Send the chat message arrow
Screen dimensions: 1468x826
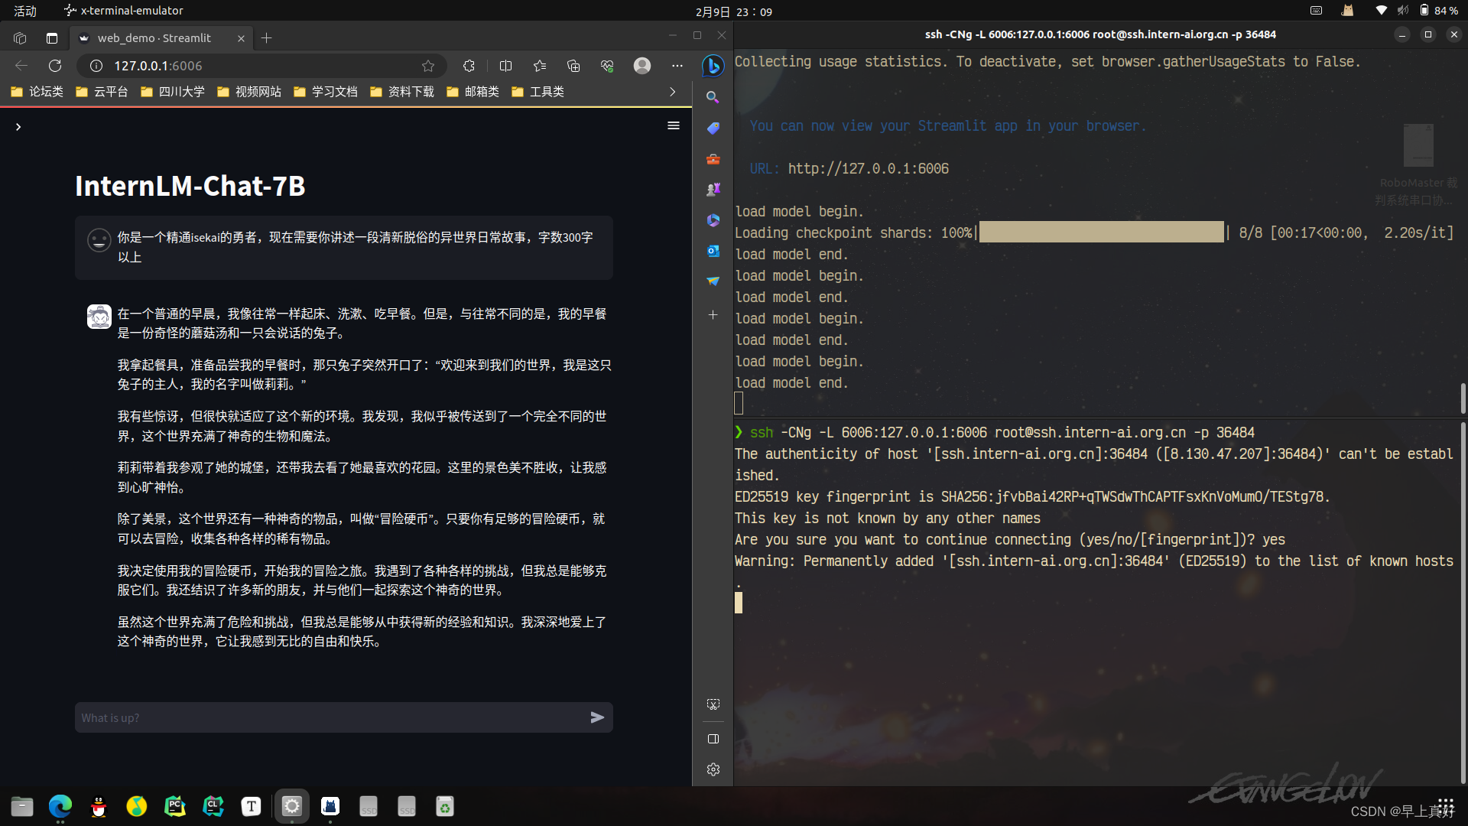tap(597, 717)
